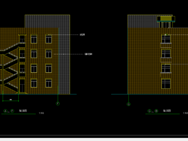
Task: Click the circled A in left elevation title
Action: pyautogui.click(x=5, y=111)
